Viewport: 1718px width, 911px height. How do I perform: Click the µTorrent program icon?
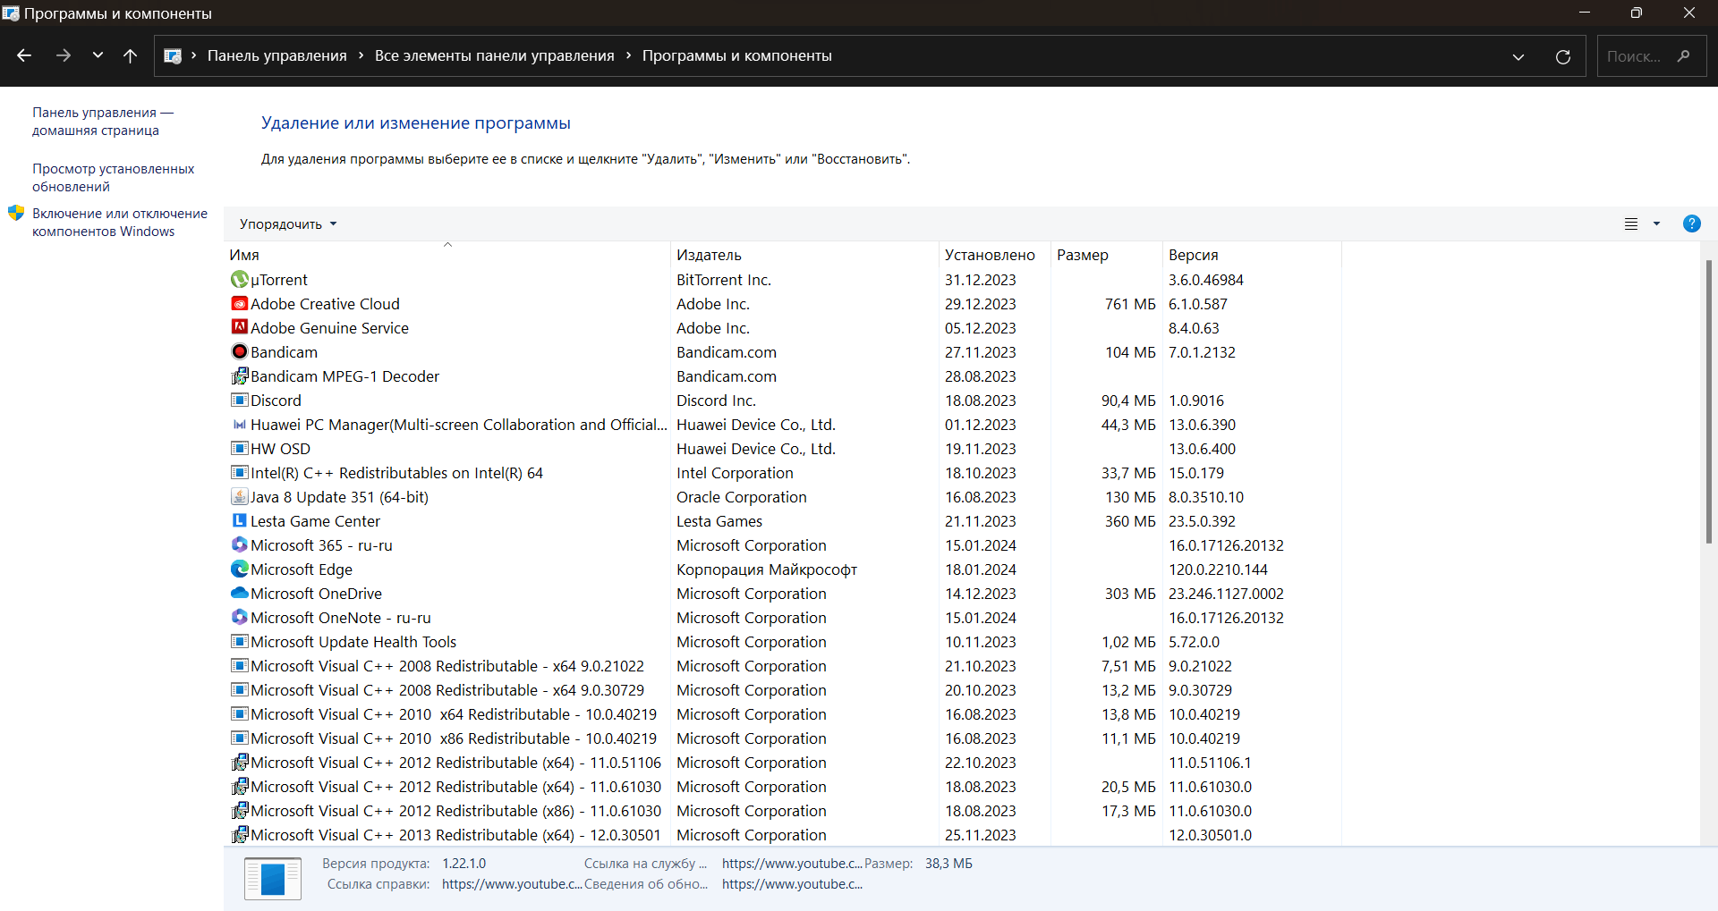pyautogui.click(x=240, y=280)
